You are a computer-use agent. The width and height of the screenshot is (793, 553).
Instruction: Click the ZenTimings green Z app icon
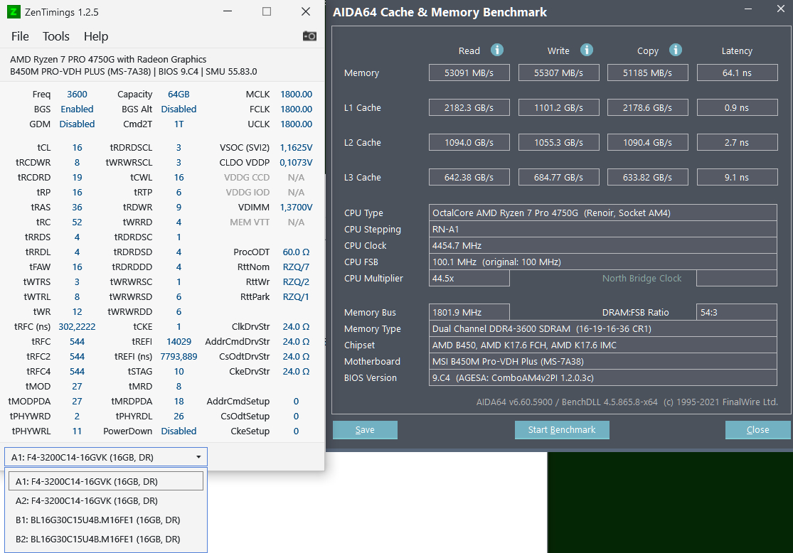coord(14,11)
